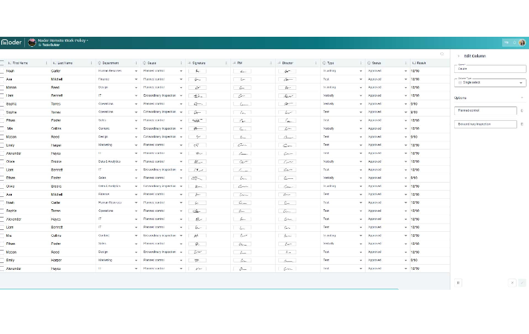Viewport: 529px width, 334px height.
Task: Click the project avatar beside Noder Remote Work Policy
Action: (32, 42)
